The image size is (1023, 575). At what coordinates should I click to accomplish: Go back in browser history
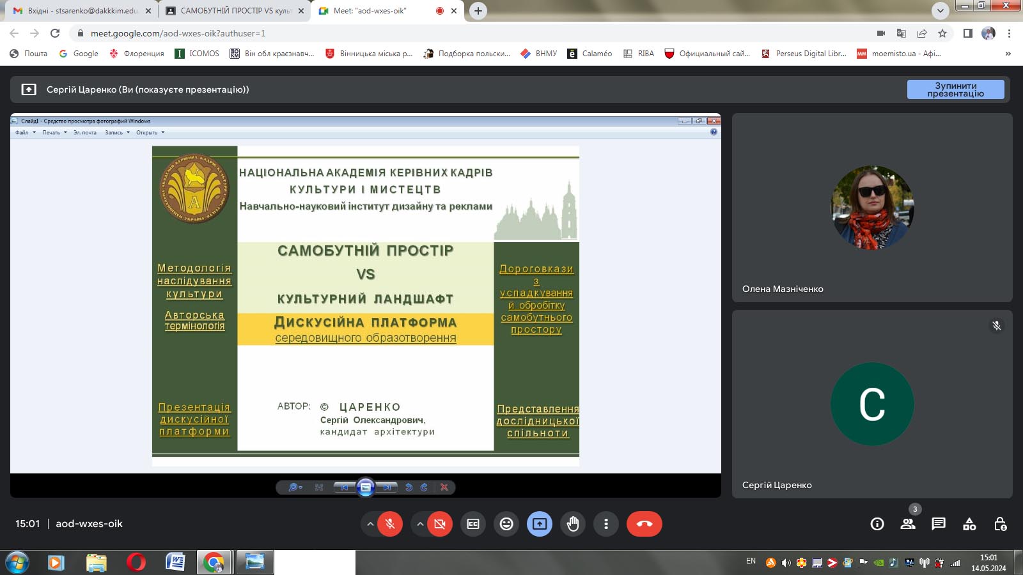[x=14, y=33]
